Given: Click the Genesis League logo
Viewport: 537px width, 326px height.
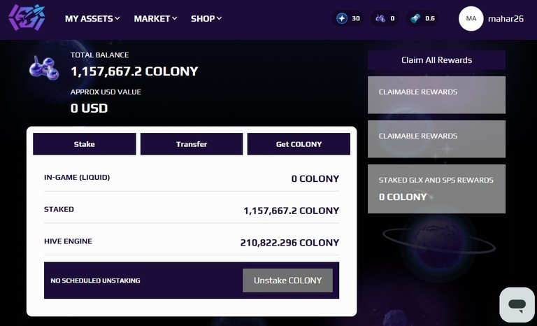Looking at the screenshot, I should [x=27, y=19].
